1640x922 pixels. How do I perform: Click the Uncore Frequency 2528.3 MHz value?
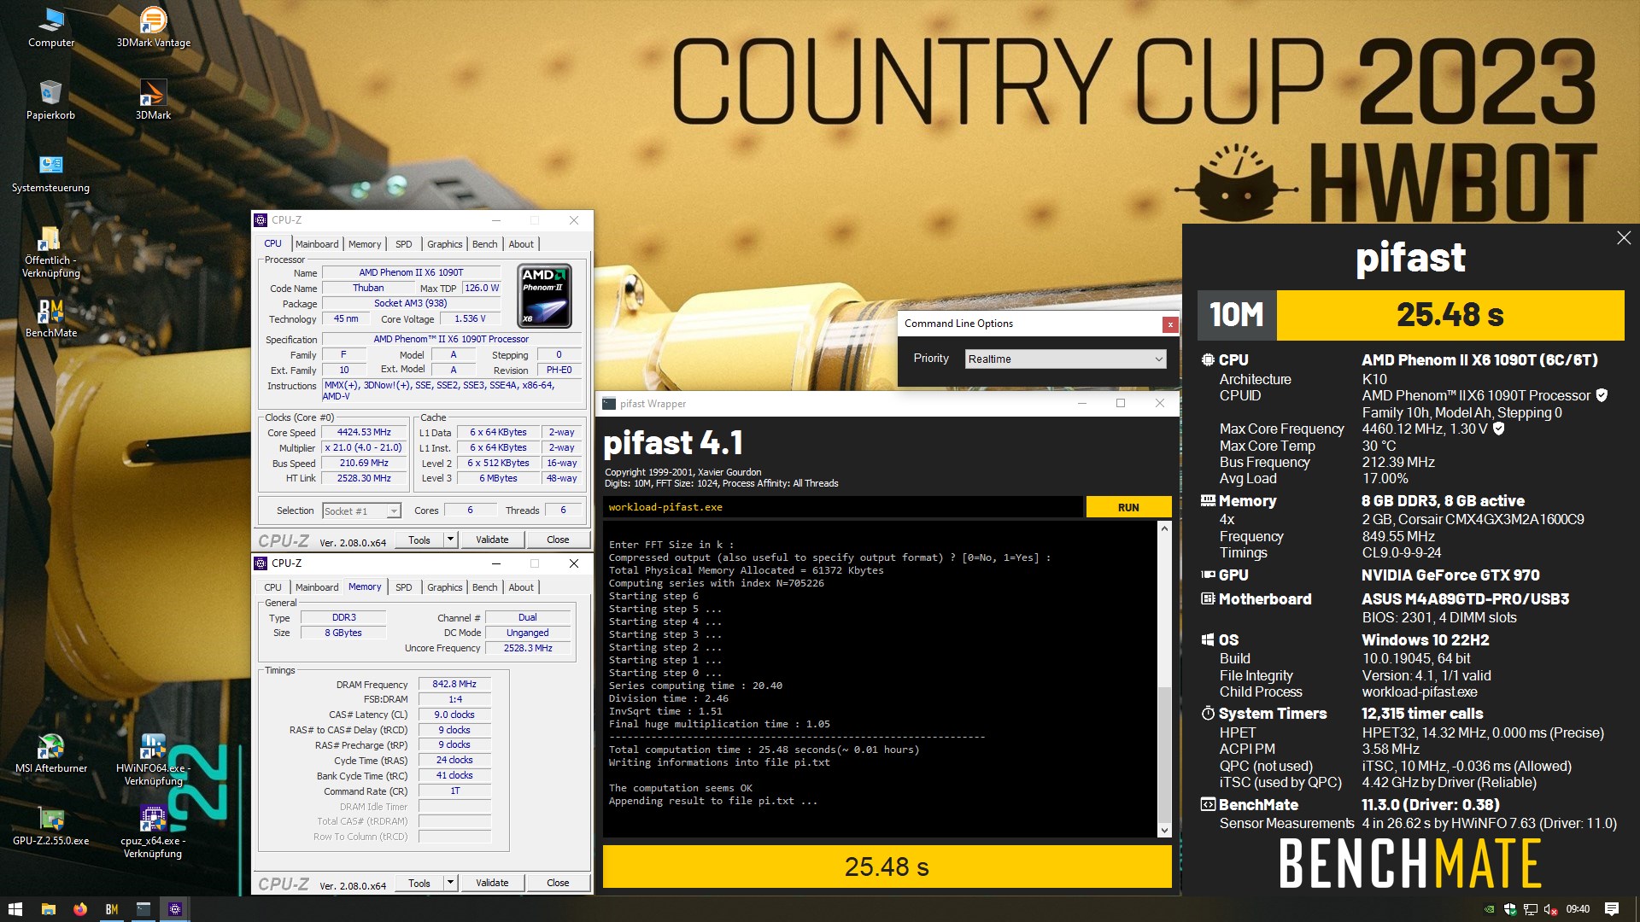point(528,649)
